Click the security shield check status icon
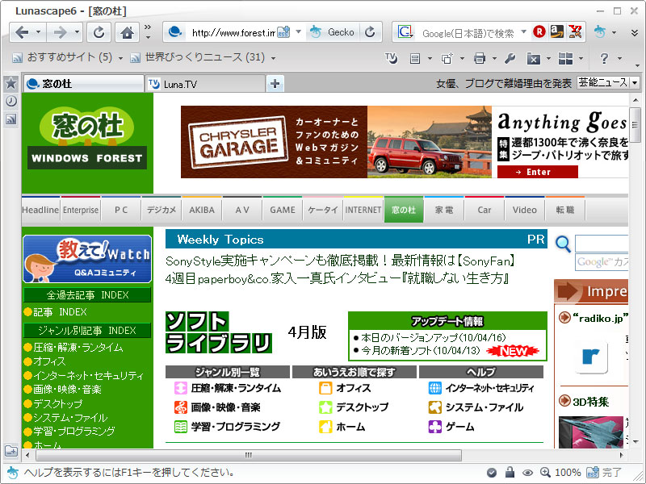Screen dimensions: 646x484 pyautogui.click(x=492, y=473)
